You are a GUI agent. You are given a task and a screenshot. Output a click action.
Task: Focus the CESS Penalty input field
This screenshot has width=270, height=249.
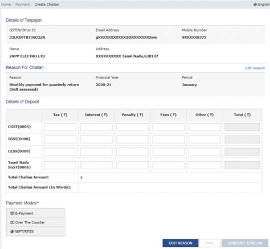click(x=132, y=152)
